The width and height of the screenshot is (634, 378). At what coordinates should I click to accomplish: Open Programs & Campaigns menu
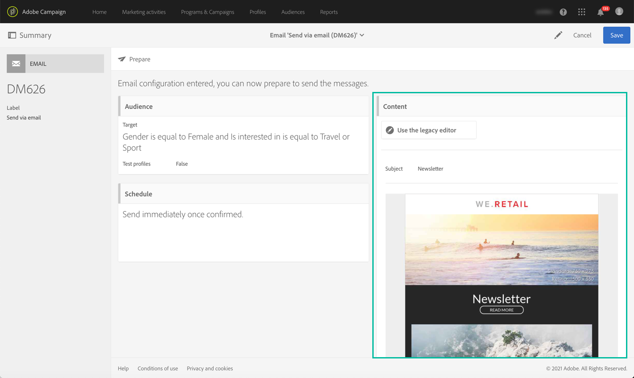pyautogui.click(x=207, y=12)
